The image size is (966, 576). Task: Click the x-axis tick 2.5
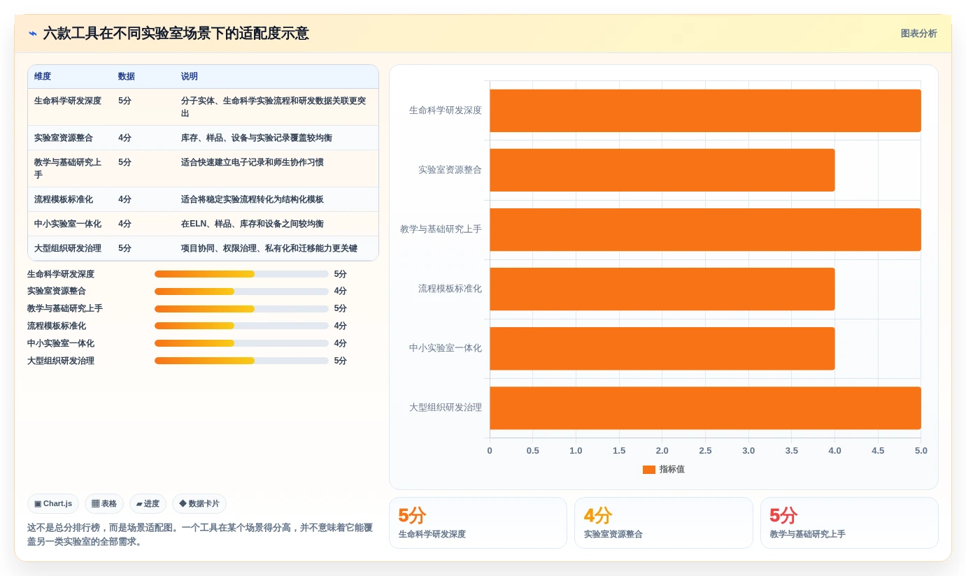(x=705, y=451)
